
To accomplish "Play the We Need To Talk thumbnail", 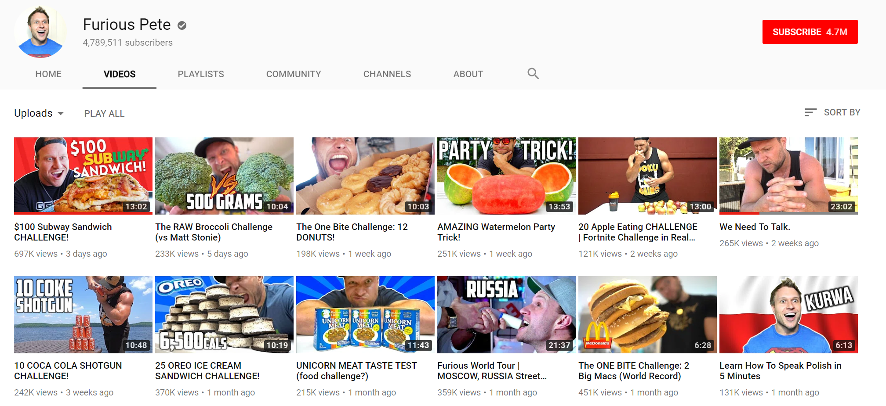I will point(788,176).
